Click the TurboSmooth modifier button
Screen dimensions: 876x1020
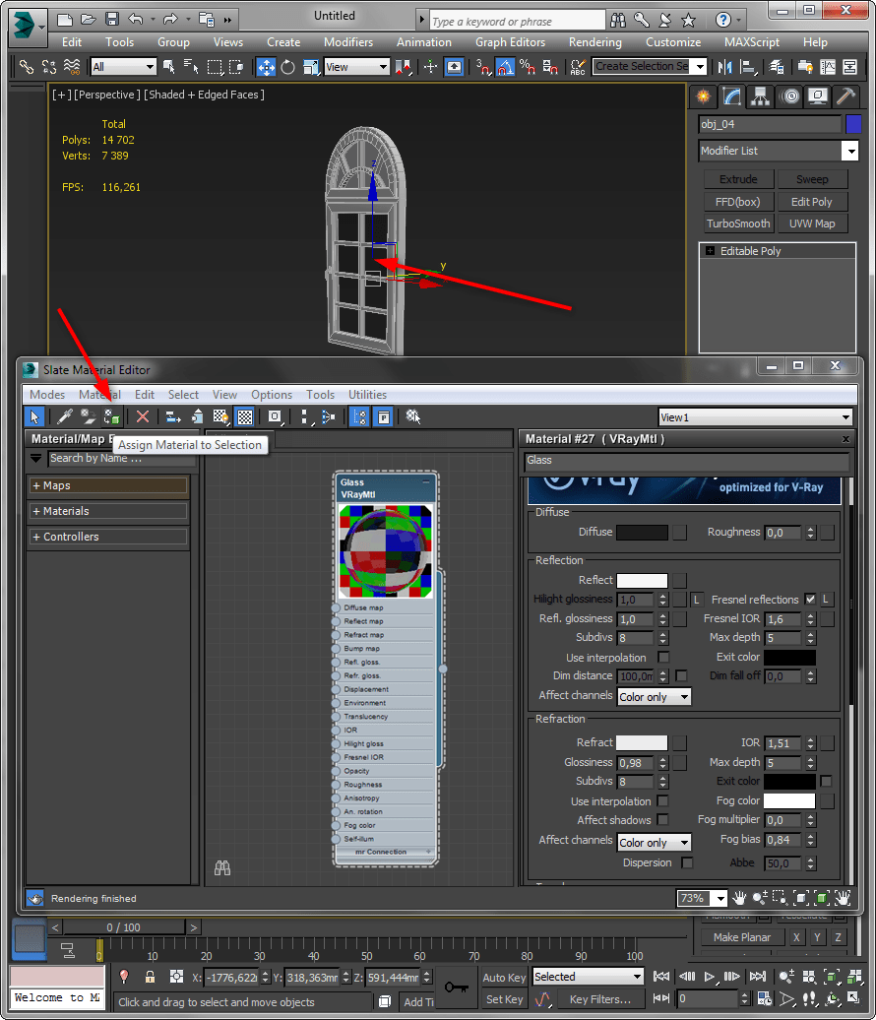point(738,223)
